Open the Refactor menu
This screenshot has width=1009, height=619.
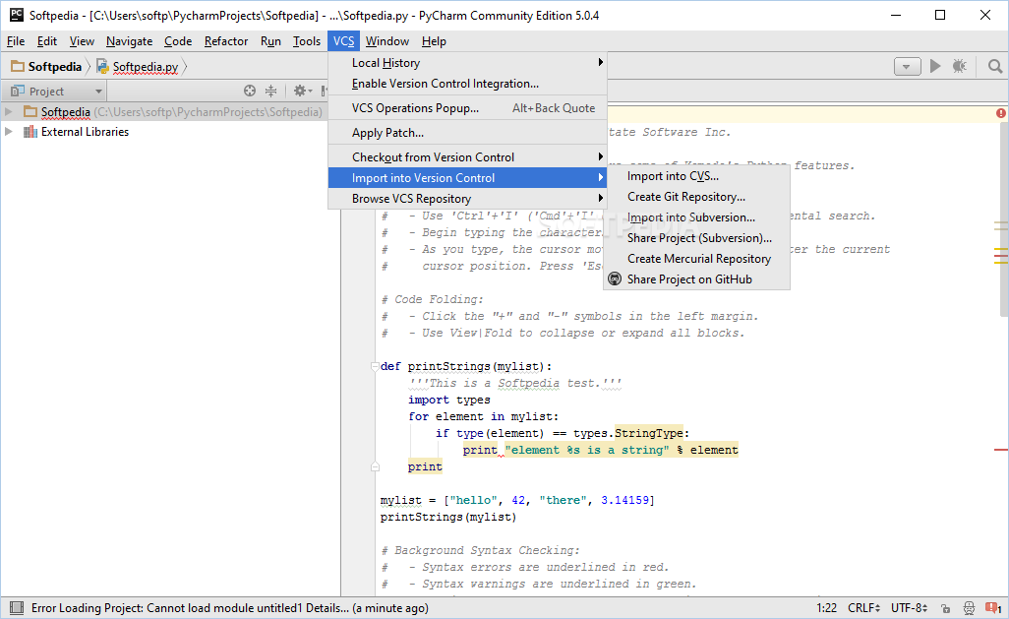click(x=226, y=41)
